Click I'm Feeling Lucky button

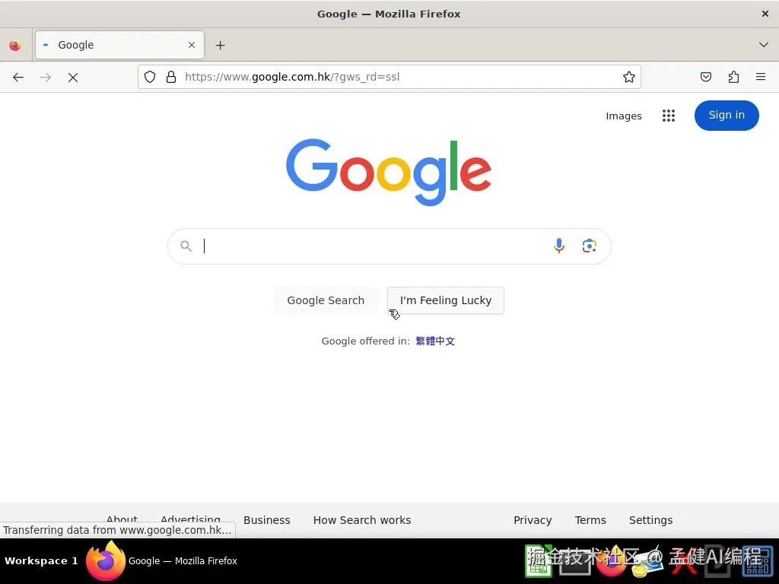tap(446, 300)
